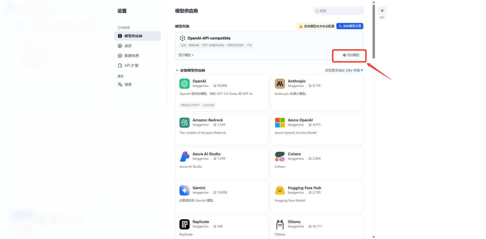Image resolution: width=486 pixels, height=239 pixels.
Task: Click the 45,711 install count on Ollama
Action: click(317, 226)
